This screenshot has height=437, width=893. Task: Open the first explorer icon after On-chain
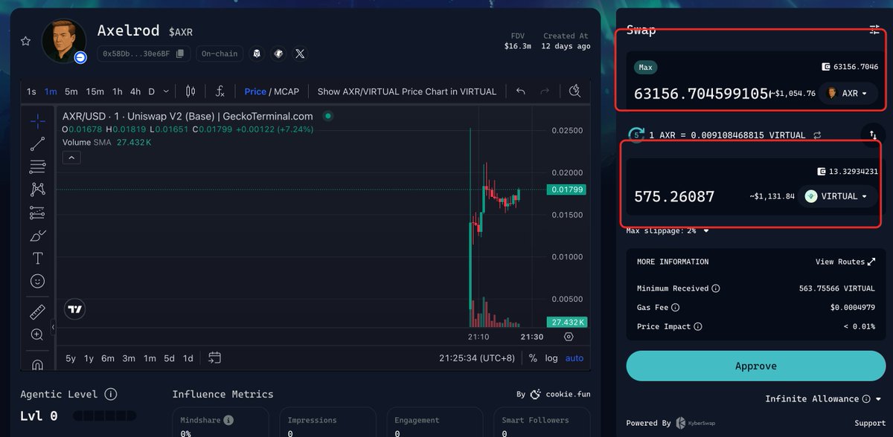pos(257,54)
